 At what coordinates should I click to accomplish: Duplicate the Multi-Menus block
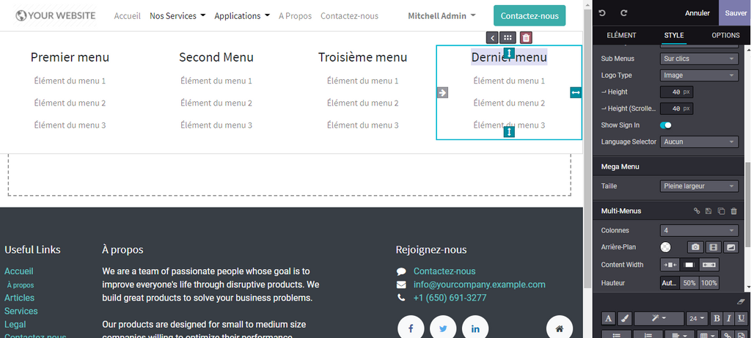(721, 211)
